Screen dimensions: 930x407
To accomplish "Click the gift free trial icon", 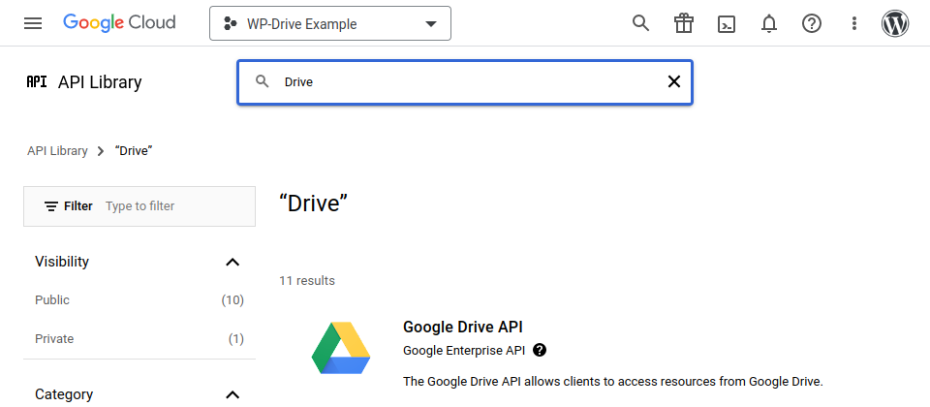I will (684, 23).
